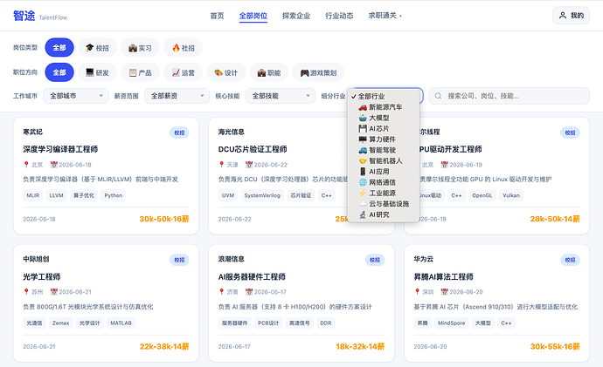Click the calendar icon beside 2026-06-17 in 浪潮信息 card

(x=249, y=292)
